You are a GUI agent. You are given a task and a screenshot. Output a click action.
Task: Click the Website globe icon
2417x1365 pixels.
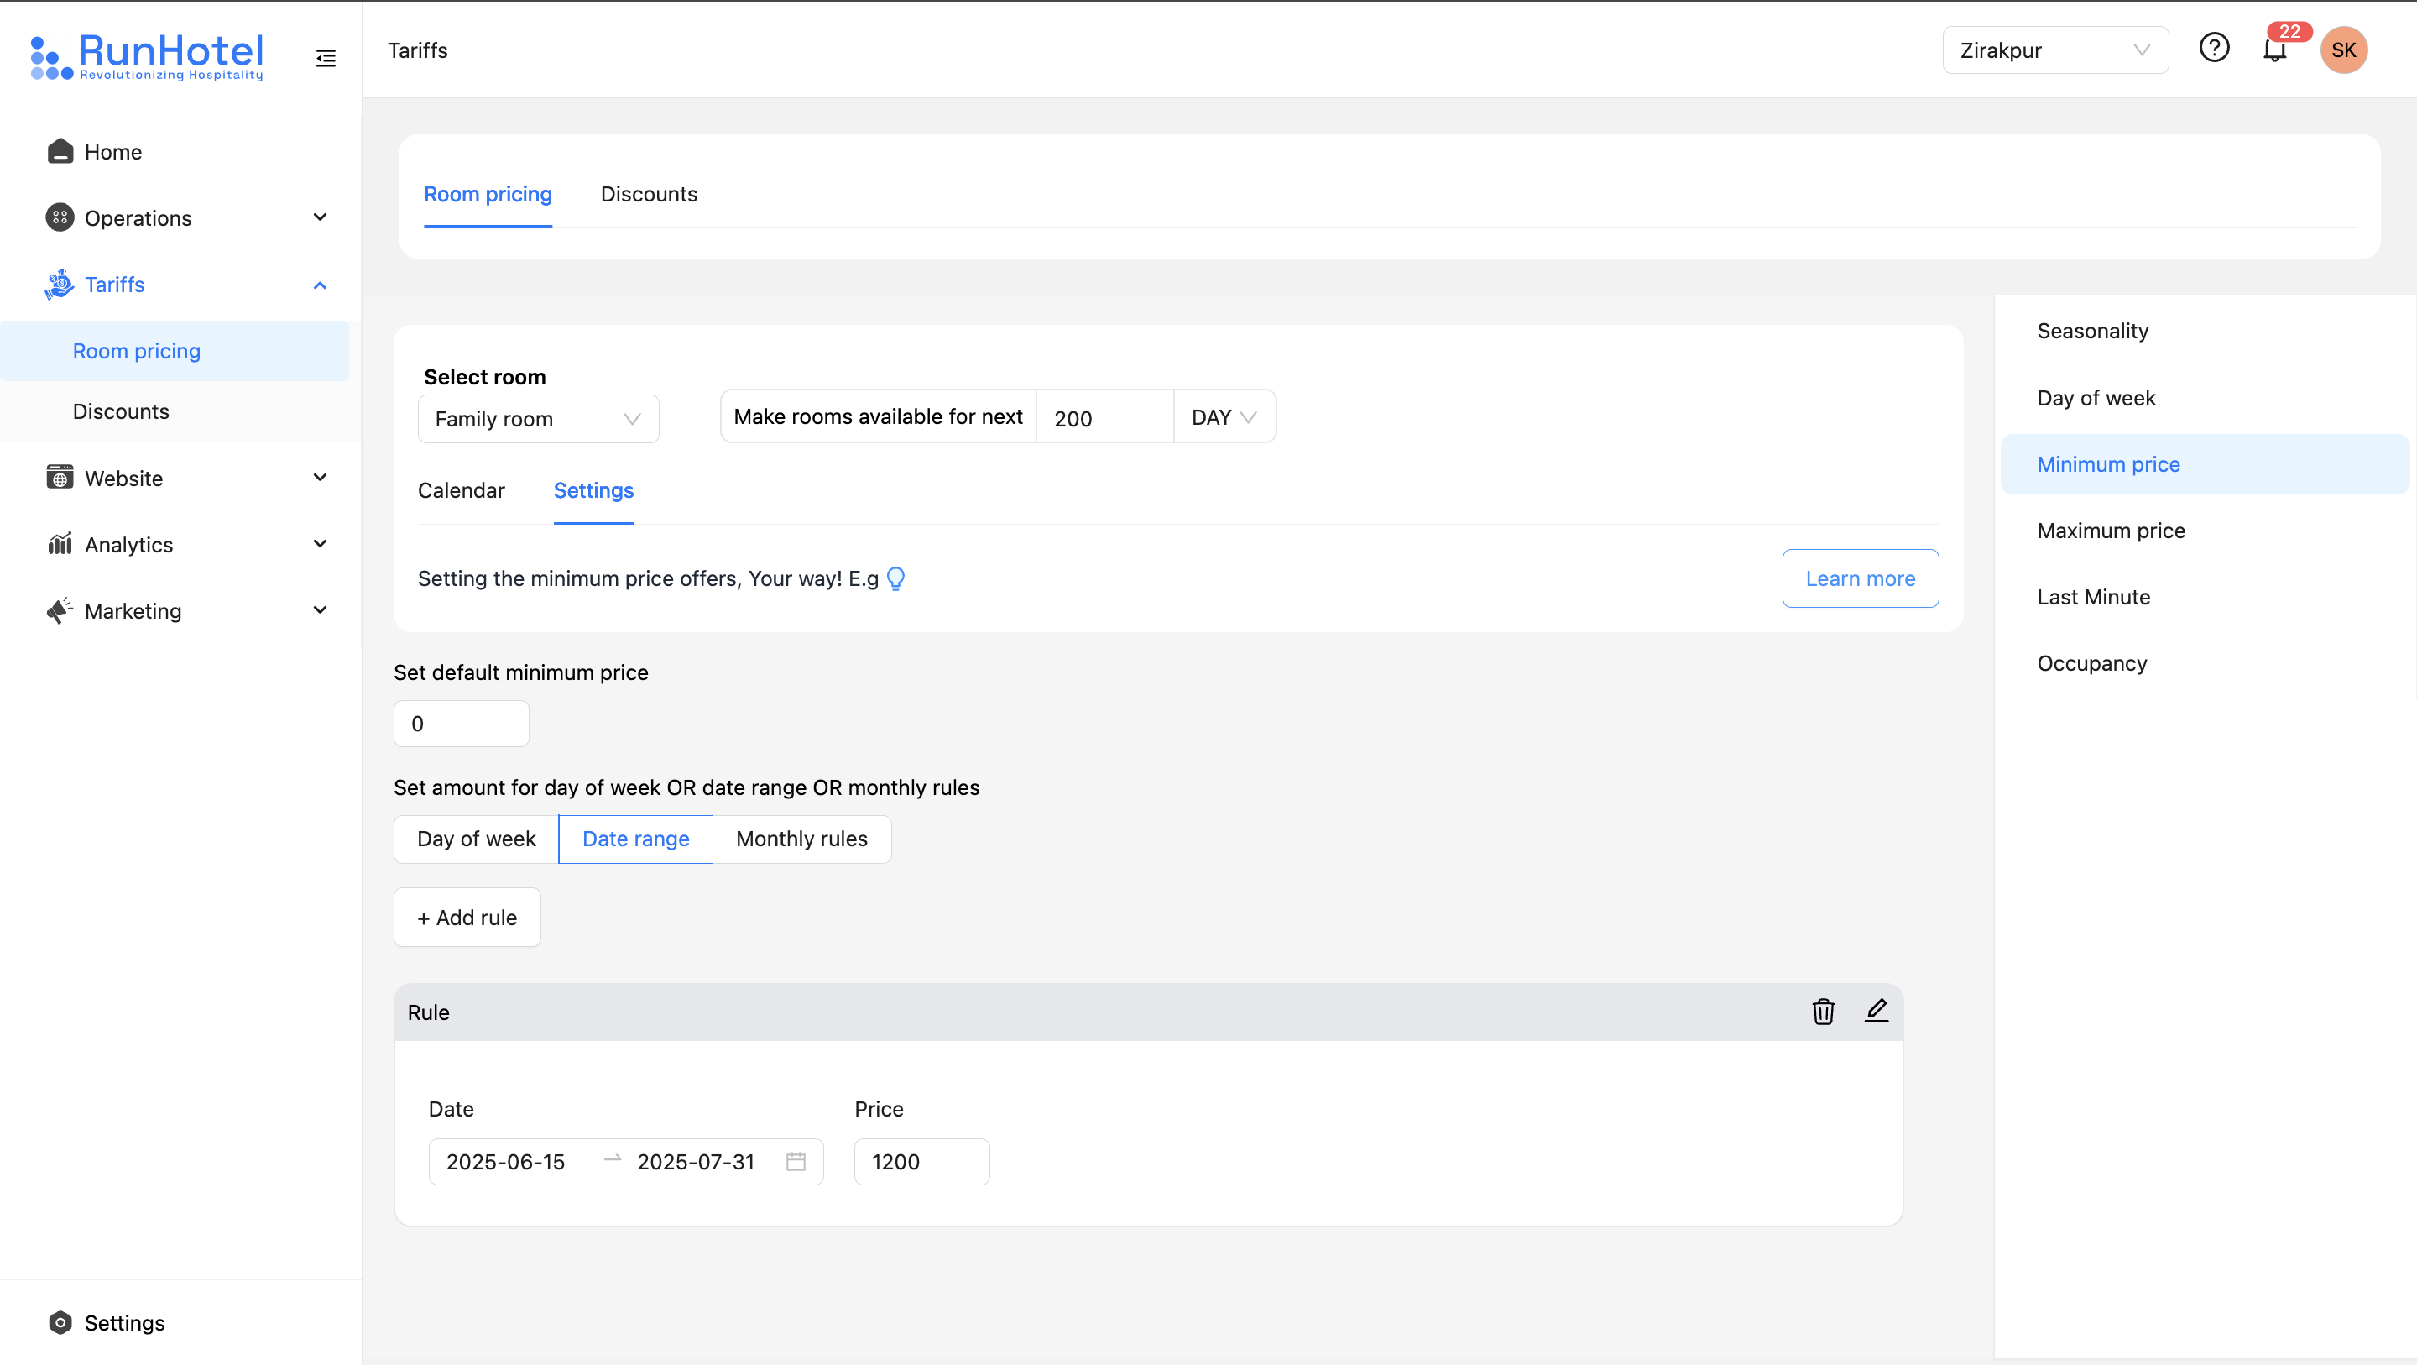[x=60, y=478]
